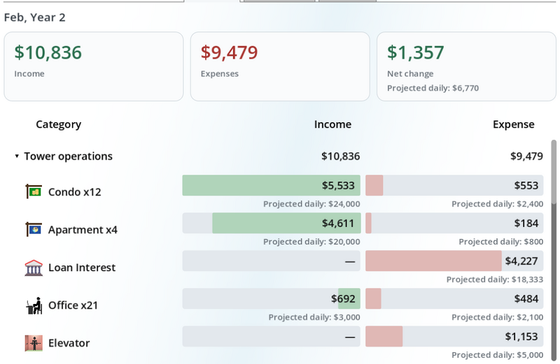Click the Office x21 row label
The image size is (560, 364).
[x=73, y=305]
